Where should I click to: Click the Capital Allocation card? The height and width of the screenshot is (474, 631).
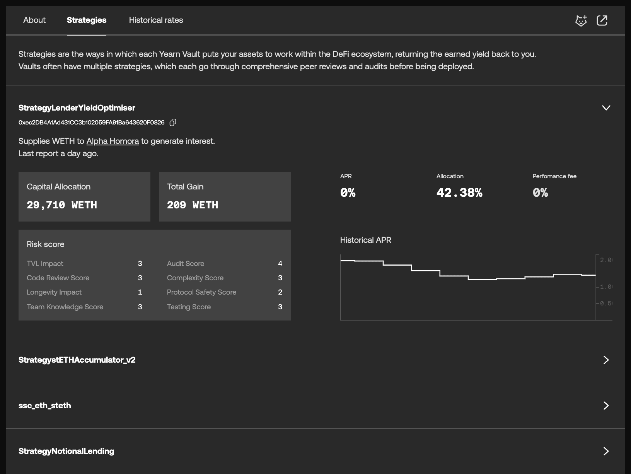[84, 197]
